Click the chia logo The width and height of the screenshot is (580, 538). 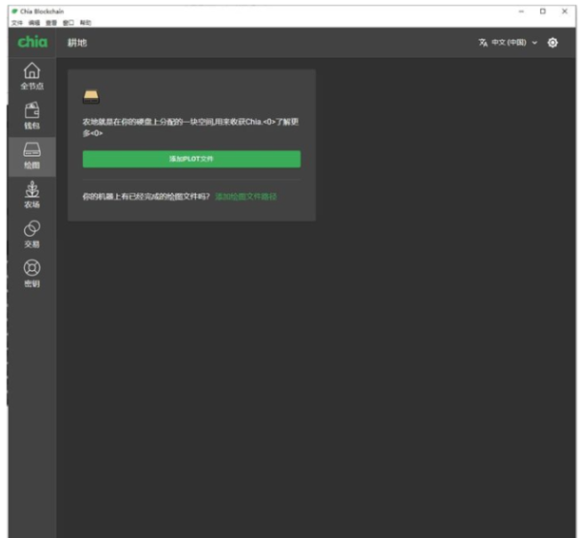point(33,42)
